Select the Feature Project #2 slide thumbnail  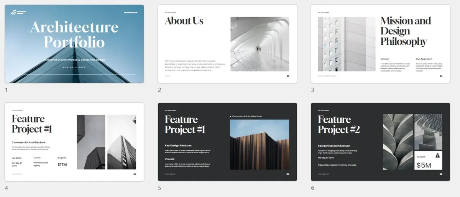pyautogui.click(x=380, y=142)
